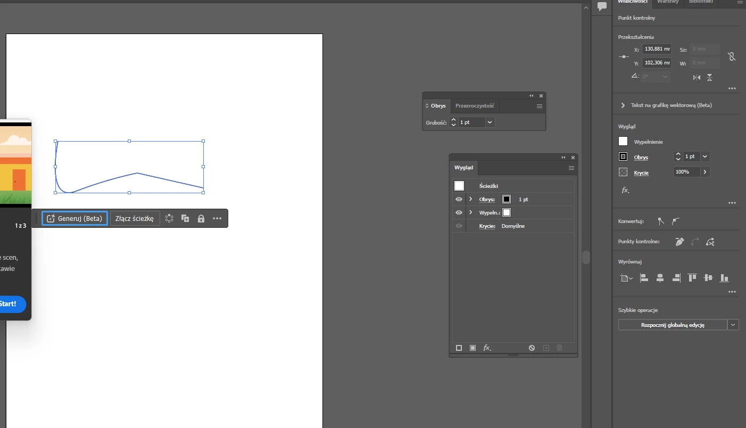Screen dimensions: 746x428
Task: Click the Wypełnienie fill color swatch
Action: coord(623,142)
